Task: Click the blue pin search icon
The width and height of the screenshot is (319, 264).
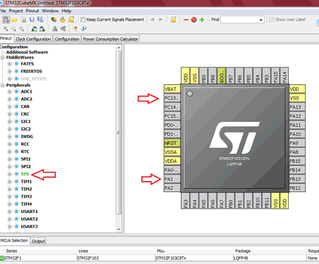Action: (x=84, y=28)
